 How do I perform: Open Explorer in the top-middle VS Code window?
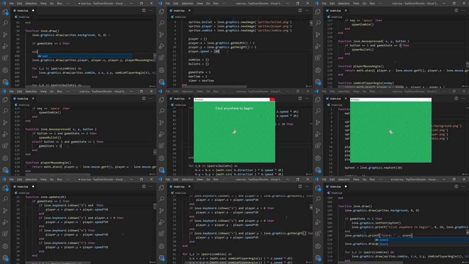[162, 12]
